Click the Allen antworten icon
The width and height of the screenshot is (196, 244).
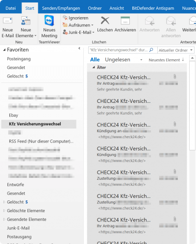click(x=171, y=21)
